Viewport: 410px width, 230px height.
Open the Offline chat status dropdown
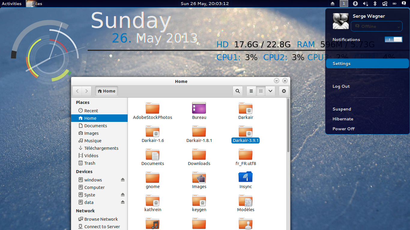pos(377,26)
